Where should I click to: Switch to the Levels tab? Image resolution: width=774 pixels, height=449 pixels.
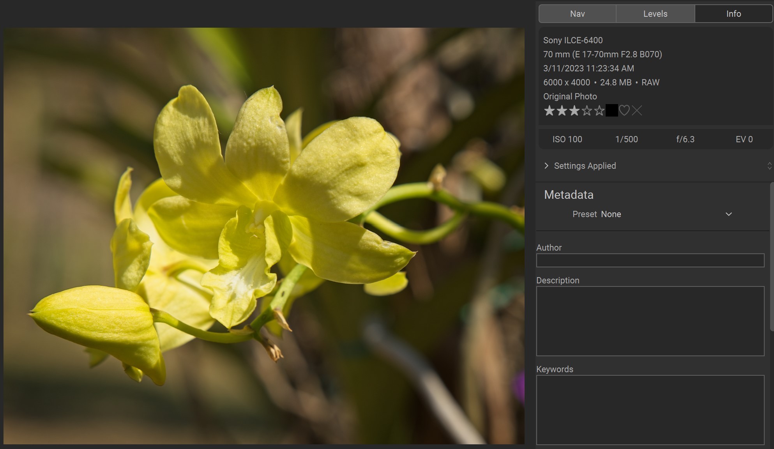coord(655,14)
